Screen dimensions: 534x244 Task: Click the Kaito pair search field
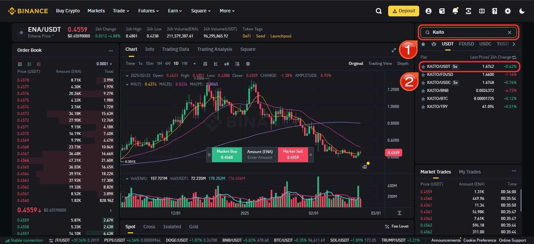point(468,32)
